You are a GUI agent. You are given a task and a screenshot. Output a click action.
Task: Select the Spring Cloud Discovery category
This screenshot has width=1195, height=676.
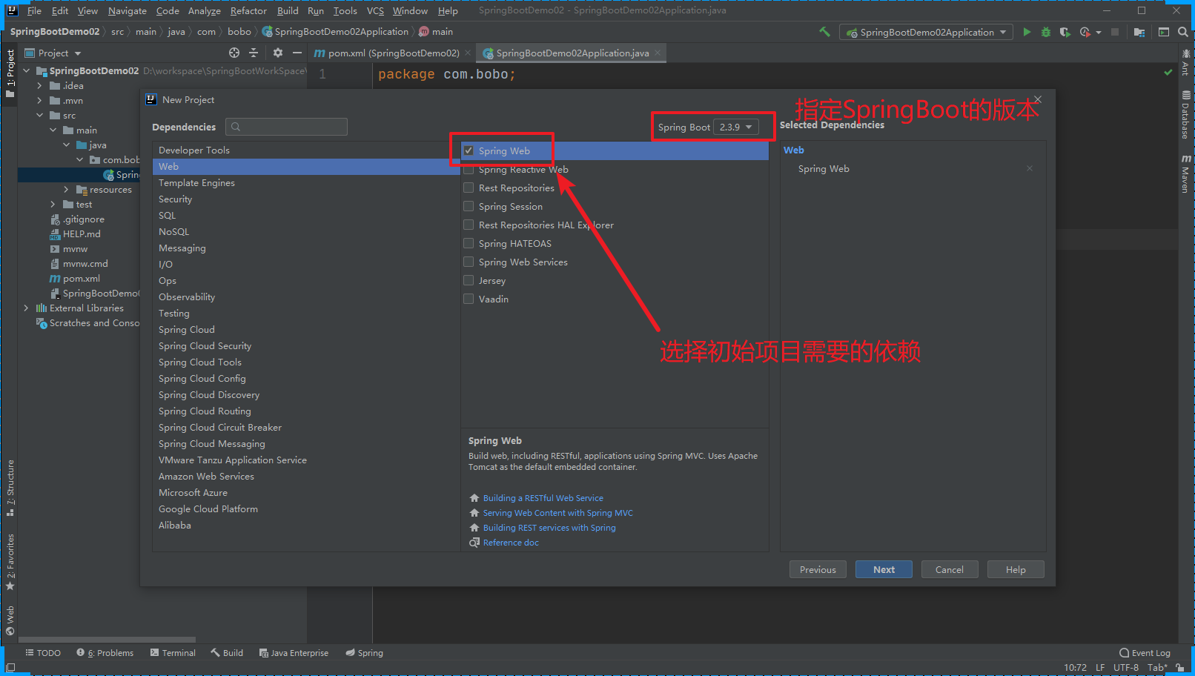(305, 395)
